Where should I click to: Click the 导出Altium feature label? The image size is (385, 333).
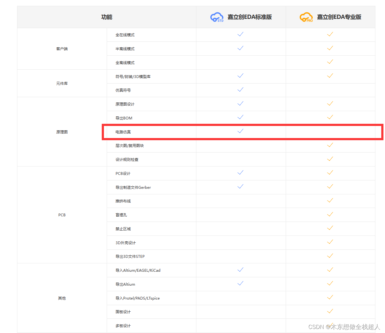coord(125,284)
